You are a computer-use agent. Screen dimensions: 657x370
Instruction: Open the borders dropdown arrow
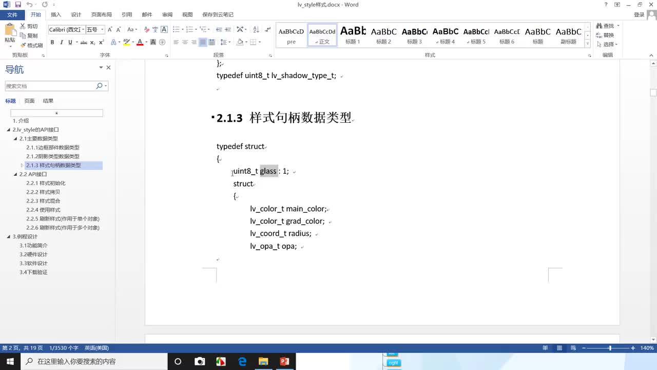pyautogui.click(x=260, y=42)
